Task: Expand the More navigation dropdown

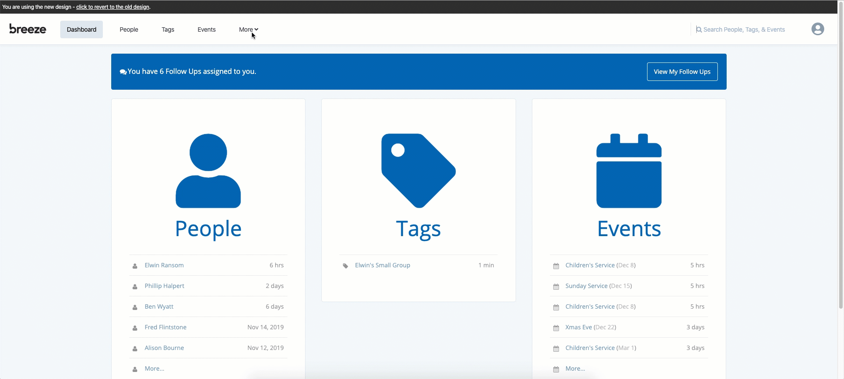Action: (248, 29)
